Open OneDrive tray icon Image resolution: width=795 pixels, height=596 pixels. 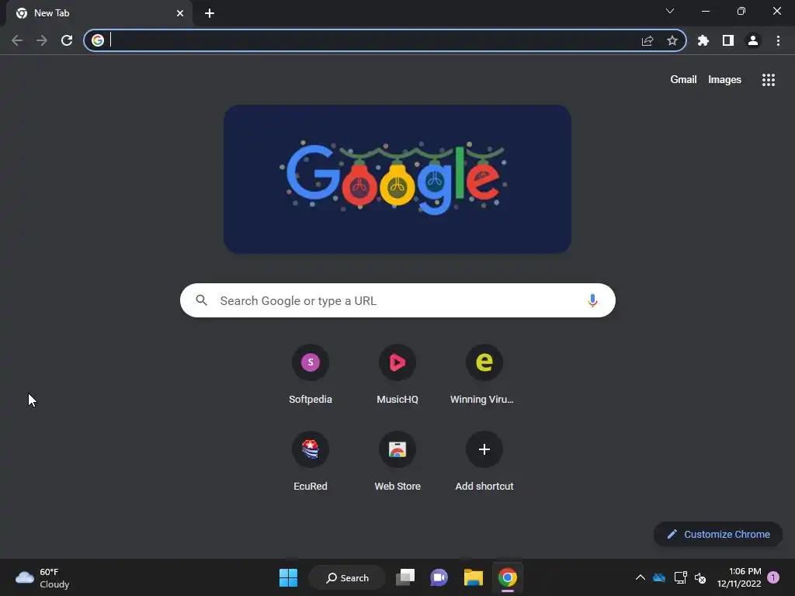click(x=658, y=577)
